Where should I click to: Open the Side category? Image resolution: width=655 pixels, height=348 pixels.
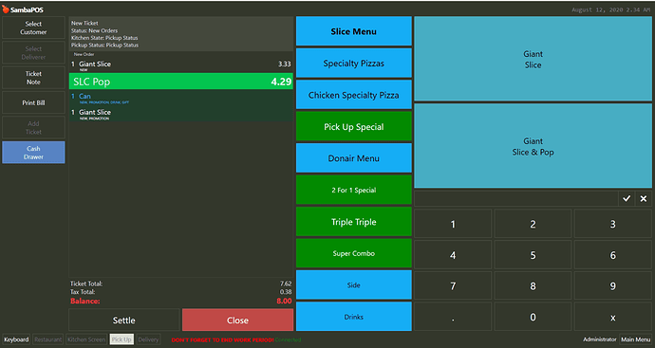354,285
